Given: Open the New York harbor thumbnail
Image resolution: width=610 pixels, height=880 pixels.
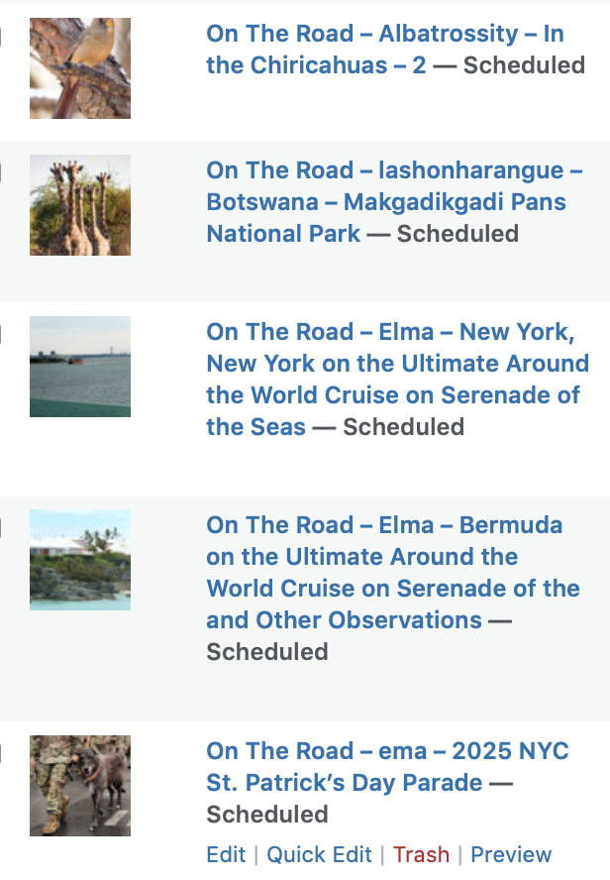Looking at the screenshot, I should click(80, 367).
